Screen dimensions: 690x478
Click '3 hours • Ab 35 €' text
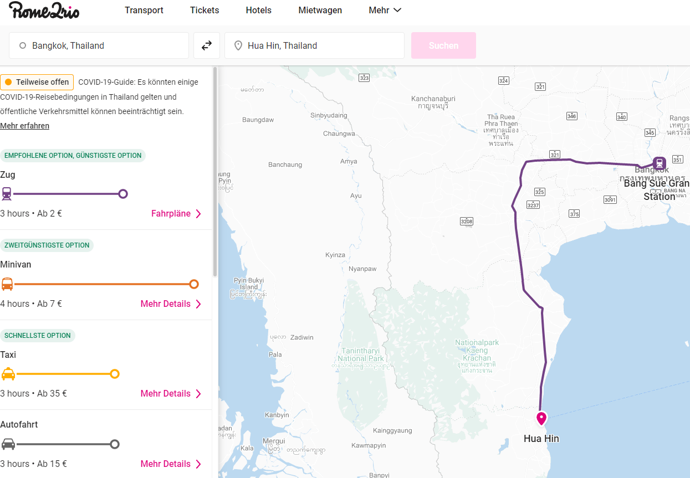33,393
